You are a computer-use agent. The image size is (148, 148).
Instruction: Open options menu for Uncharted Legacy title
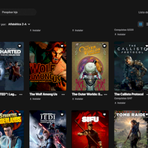click(x=21, y=94)
